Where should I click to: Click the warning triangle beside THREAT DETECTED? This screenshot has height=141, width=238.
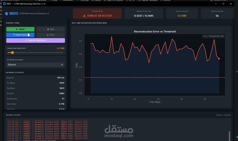pyautogui.click(x=84, y=16)
